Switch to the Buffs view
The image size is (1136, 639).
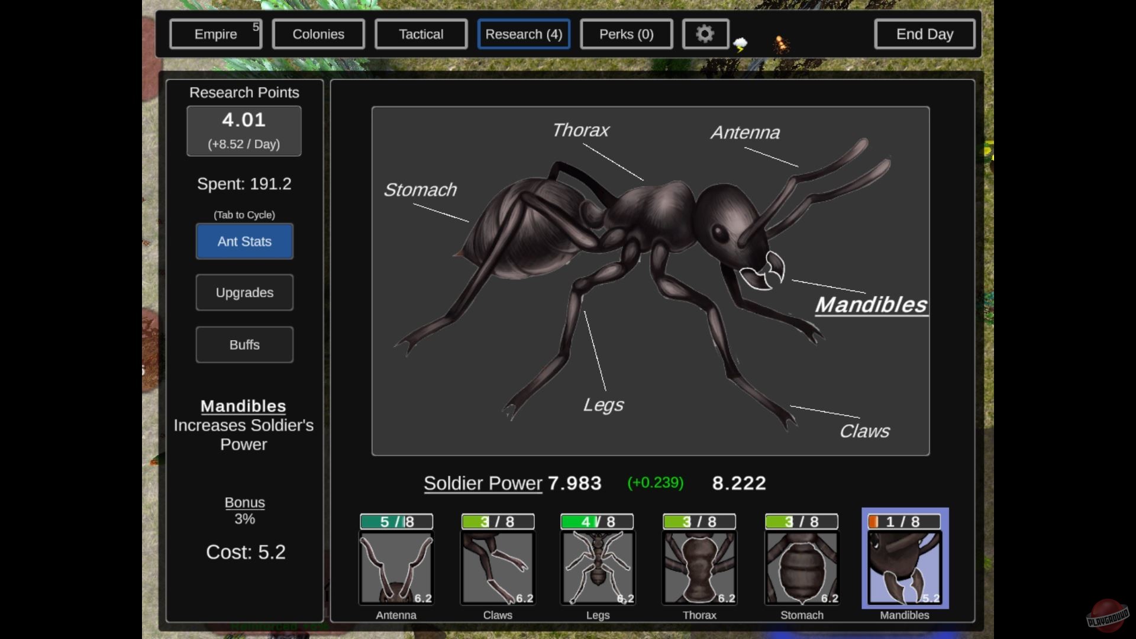coord(244,344)
